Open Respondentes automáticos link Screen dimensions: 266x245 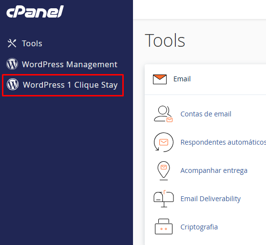tap(223, 142)
